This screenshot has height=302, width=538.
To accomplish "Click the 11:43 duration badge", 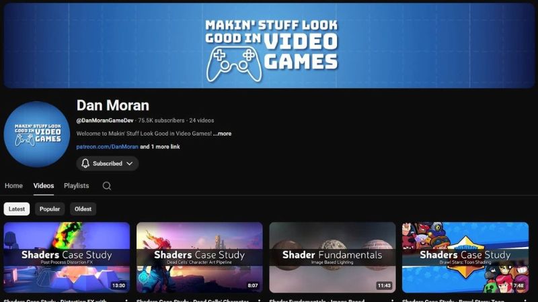I will point(384,286).
